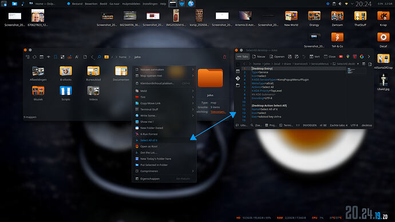Expand the 'Nieuwe aanmaken' submenu arrow
The width and height of the screenshot is (395, 222).
click(x=193, y=69)
